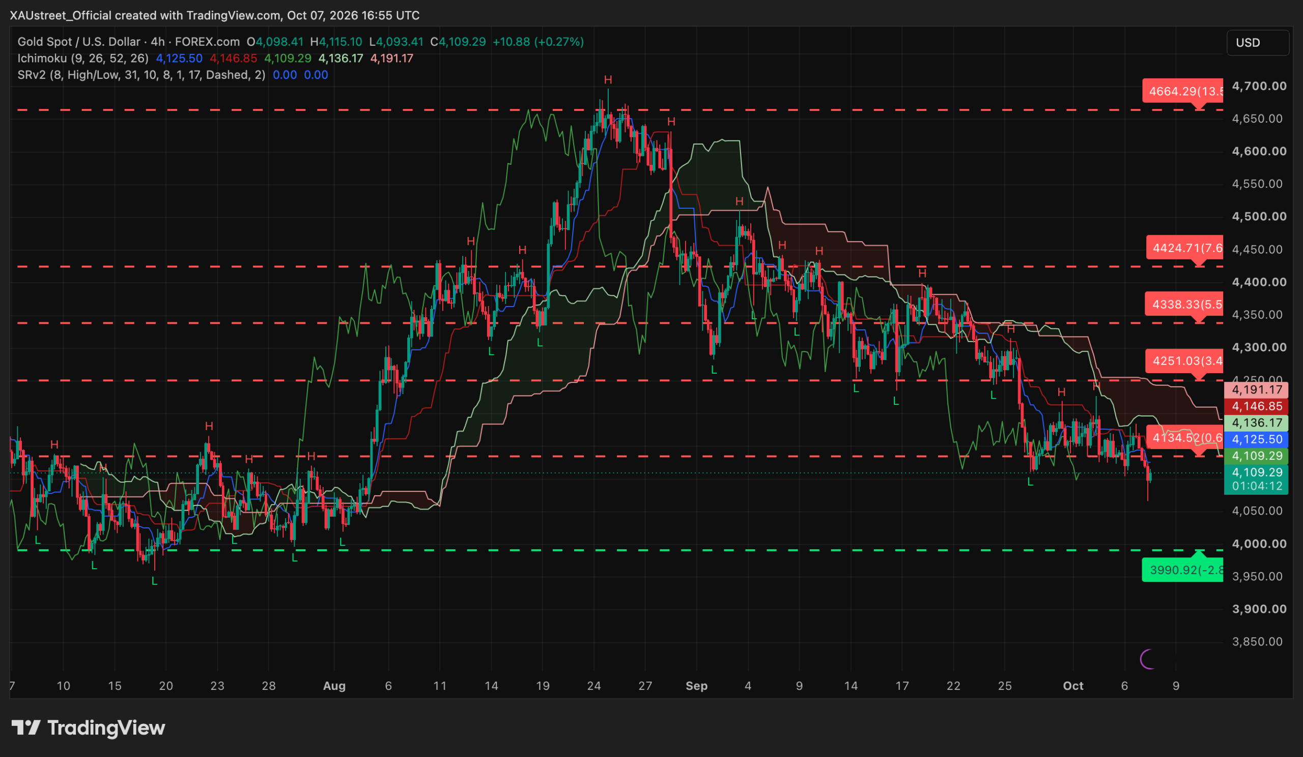
Task: Click the low price L4,093.41
Action: [396, 42]
